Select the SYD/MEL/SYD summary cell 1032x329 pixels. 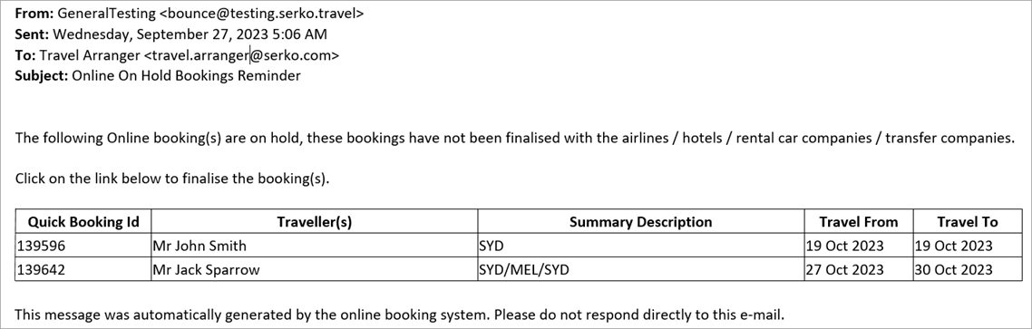coord(641,269)
